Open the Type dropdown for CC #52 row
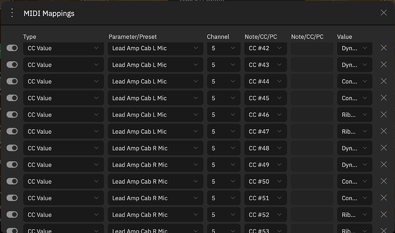 pos(64,214)
